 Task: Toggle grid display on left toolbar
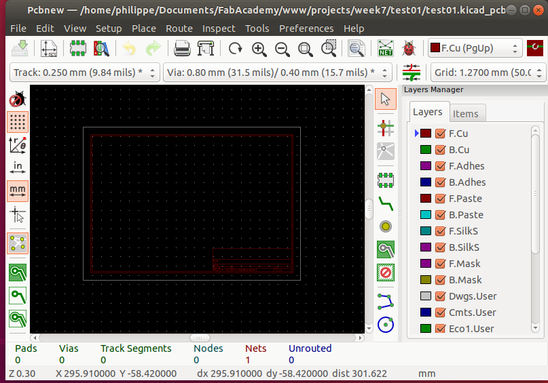click(x=18, y=122)
